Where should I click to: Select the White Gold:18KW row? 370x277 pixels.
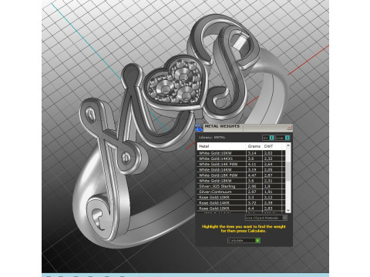(x=241, y=181)
